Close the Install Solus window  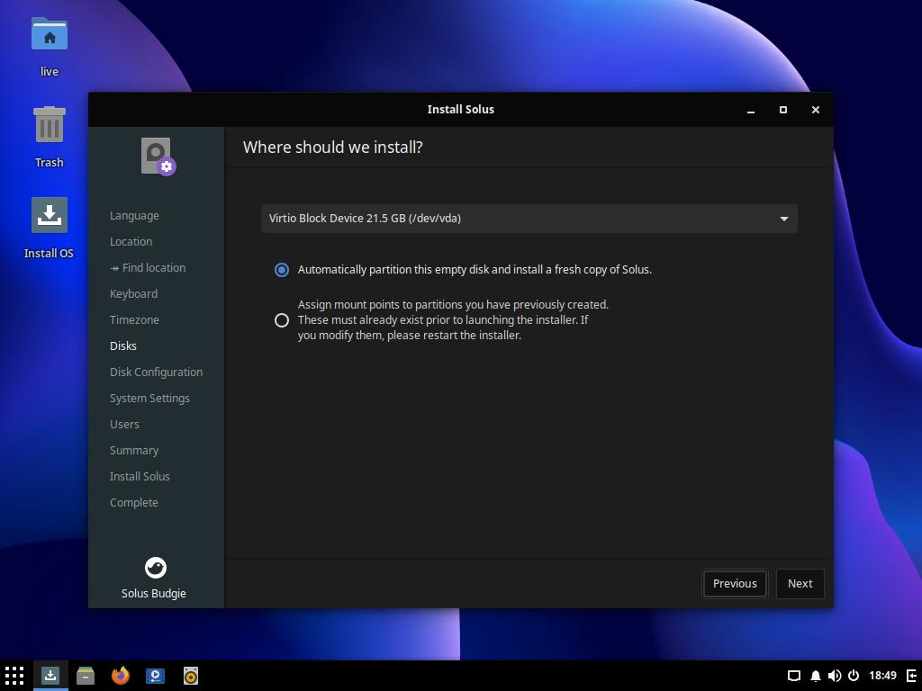coord(816,110)
